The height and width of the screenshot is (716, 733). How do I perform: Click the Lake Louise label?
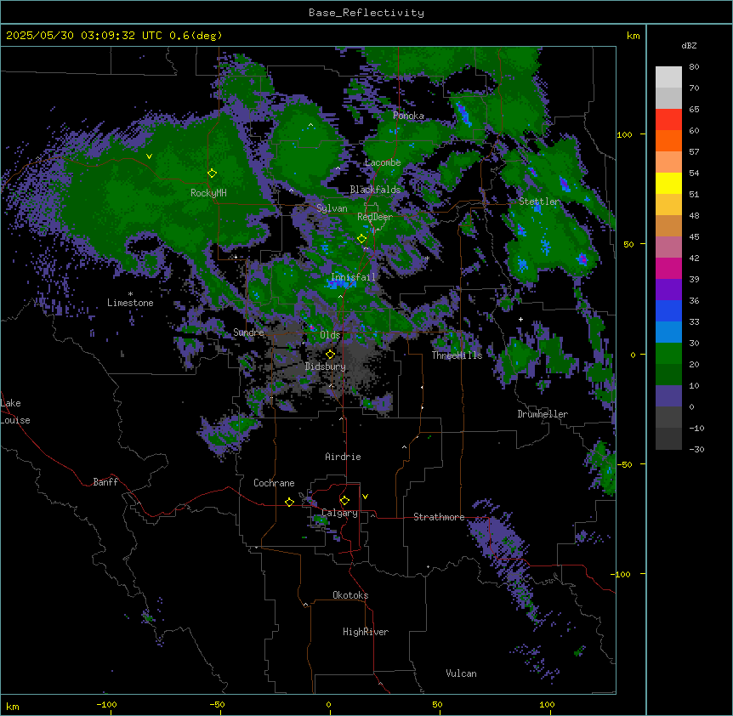coord(15,412)
